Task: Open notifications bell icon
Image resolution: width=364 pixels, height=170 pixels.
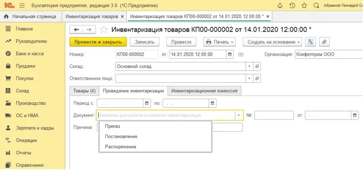Action: [280, 5]
